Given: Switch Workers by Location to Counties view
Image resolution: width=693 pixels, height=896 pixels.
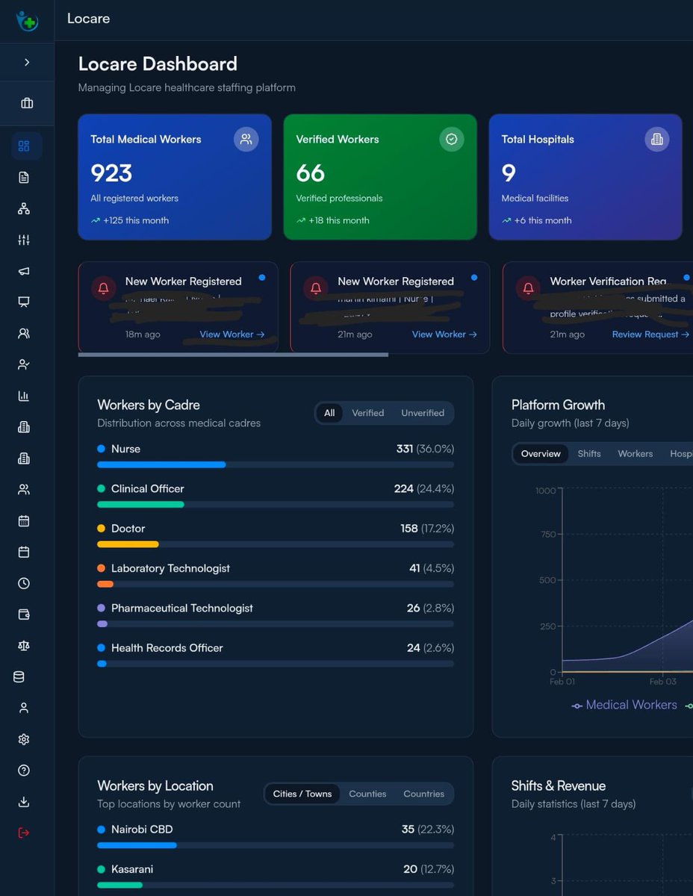Looking at the screenshot, I should click(367, 794).
